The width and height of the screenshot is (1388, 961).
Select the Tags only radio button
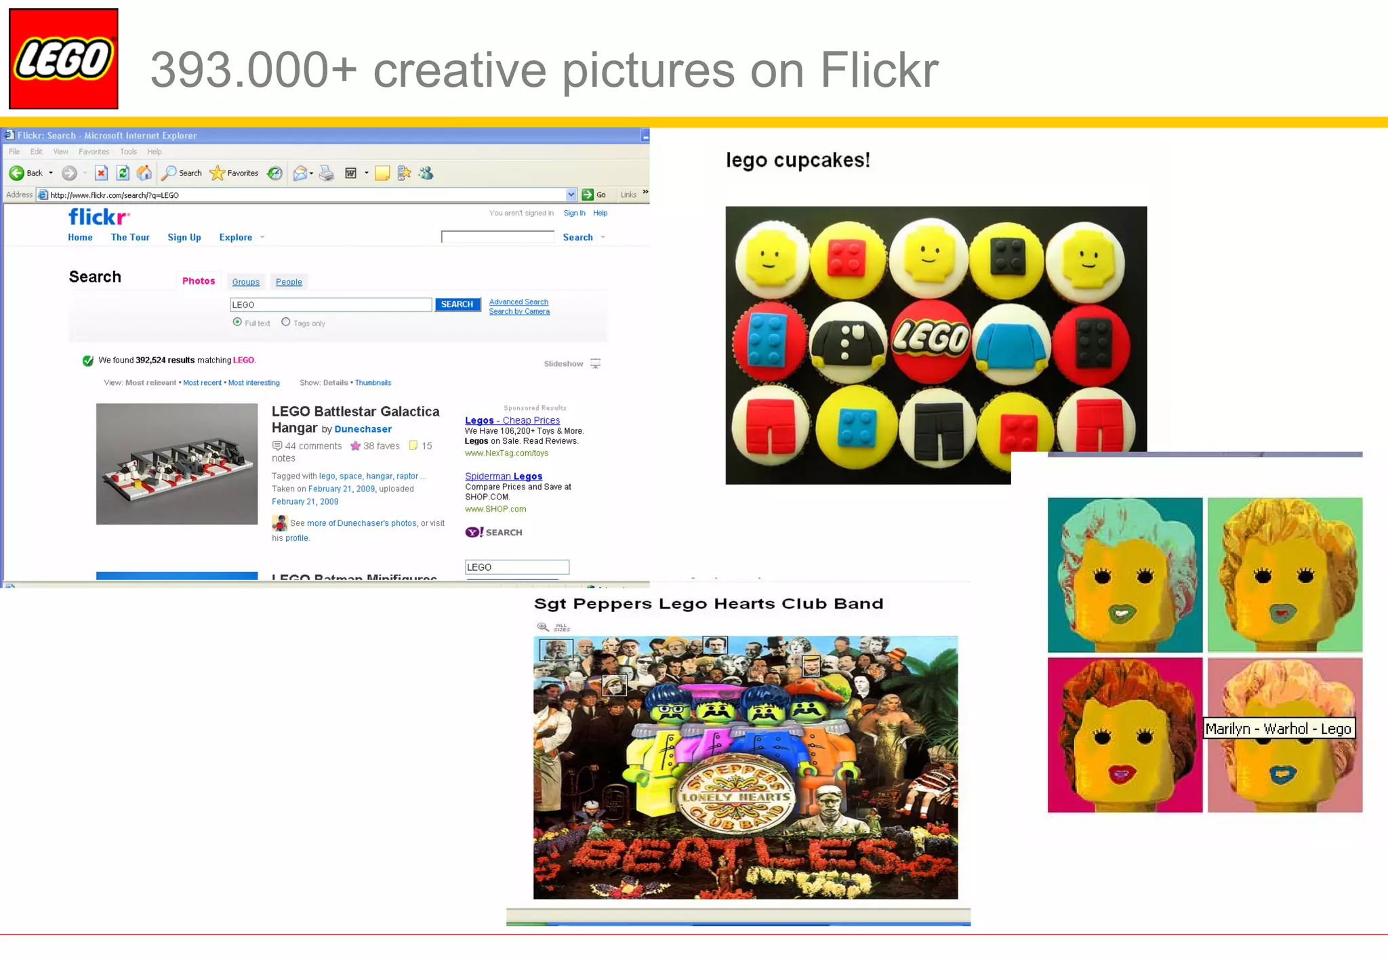pos(286,322)
